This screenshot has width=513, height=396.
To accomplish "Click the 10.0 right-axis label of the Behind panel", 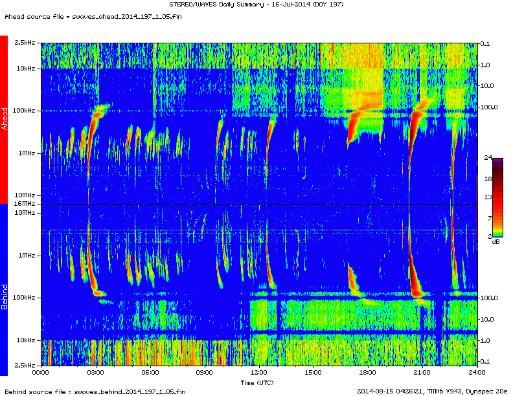I will coord(487,320).
